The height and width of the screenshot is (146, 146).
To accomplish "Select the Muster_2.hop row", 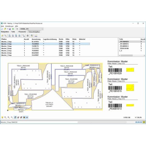I will pyautogui.click(x=45, y=44).
